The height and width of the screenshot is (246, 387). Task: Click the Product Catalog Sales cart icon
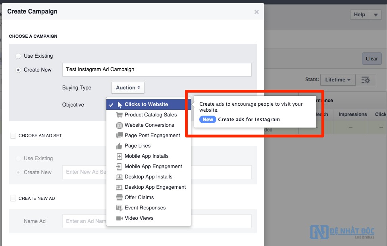pyautogui.click(x=119, y=115)
